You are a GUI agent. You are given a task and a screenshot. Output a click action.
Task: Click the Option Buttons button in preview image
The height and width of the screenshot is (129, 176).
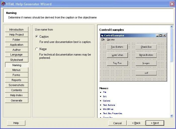[146, 55]
